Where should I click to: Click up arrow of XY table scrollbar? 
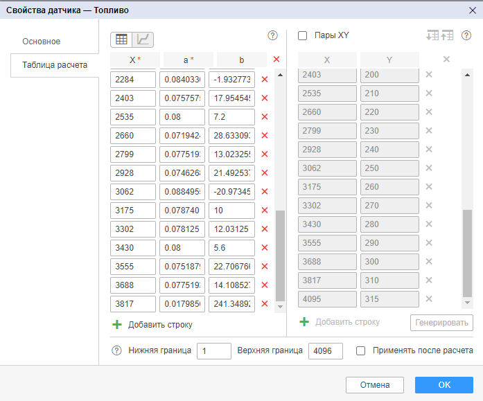coord(467,75)
